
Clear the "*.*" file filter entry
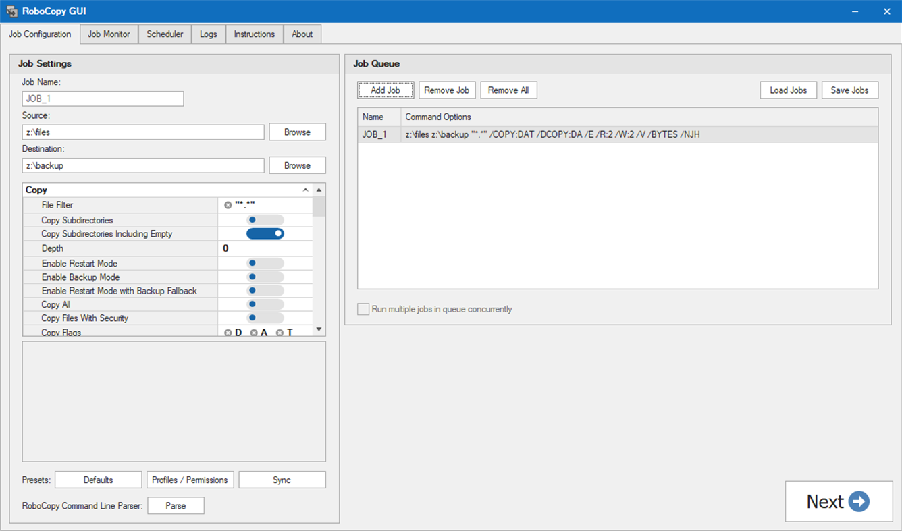tap(228, 204)
